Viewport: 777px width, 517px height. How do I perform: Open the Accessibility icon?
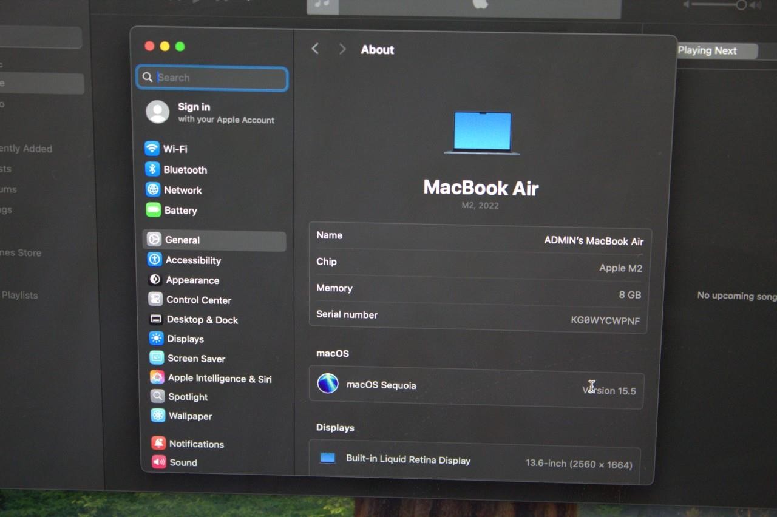(155, 260)
